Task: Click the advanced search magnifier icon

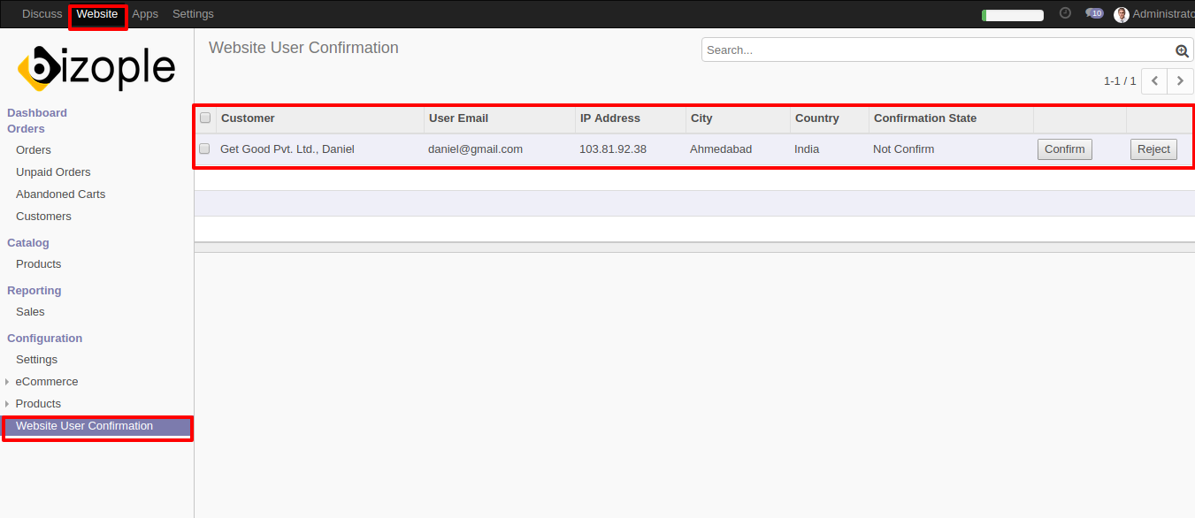Action: (1182, 51)
